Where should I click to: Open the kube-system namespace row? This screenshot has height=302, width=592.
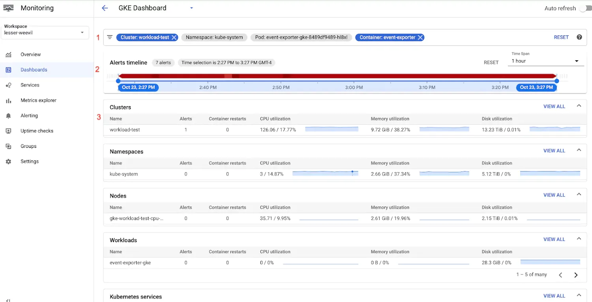coord(345,174)
